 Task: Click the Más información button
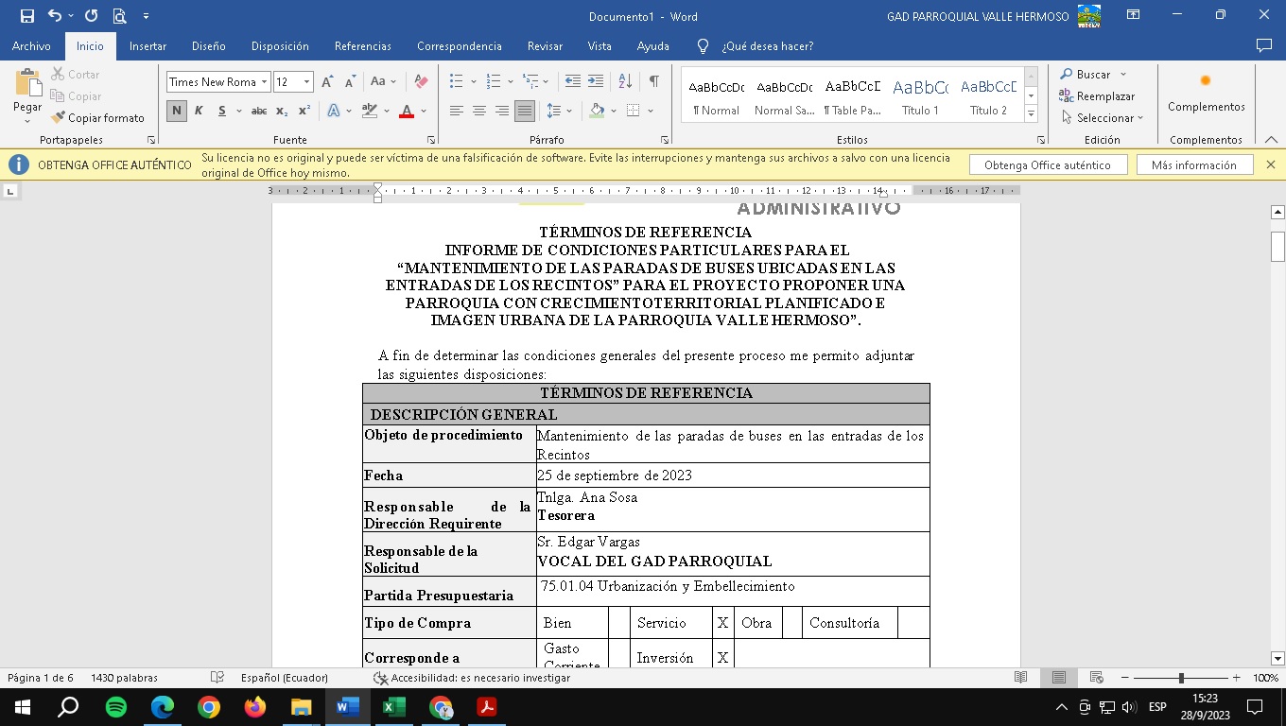1193,165
